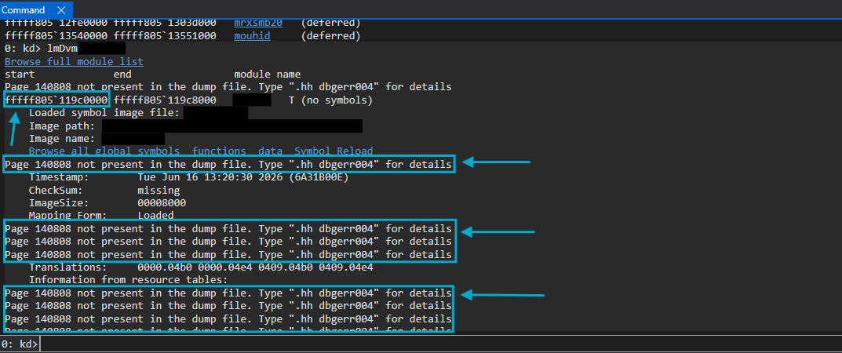Click mouhid start address fffff805`13540000
This screenshot has height=353, width=842.
(x=56, y=36)
